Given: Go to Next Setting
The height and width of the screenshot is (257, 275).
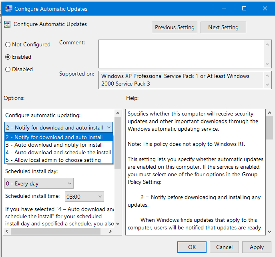Looking at the screenshot, I should (223, 27).
